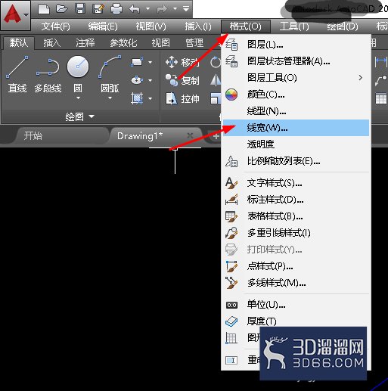Expand the Circle tool dropdown arrow

click(x=78, y=98)
